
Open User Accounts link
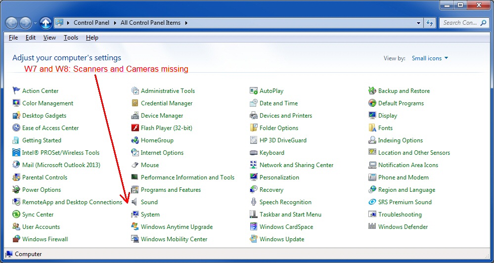tap(41, 227)
